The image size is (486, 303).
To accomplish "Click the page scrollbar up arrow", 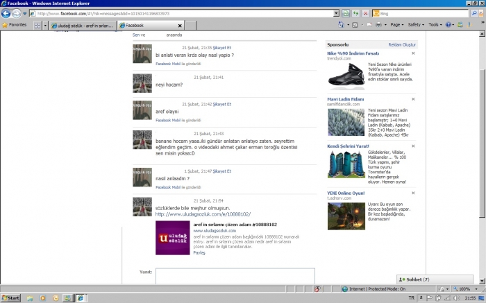I will [x=482, y=34].
